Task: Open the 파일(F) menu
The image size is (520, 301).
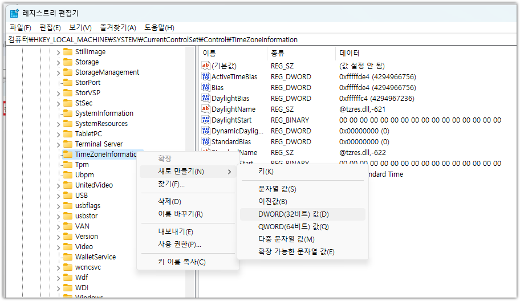Action: pyautogui.click(x=21, y=27)
